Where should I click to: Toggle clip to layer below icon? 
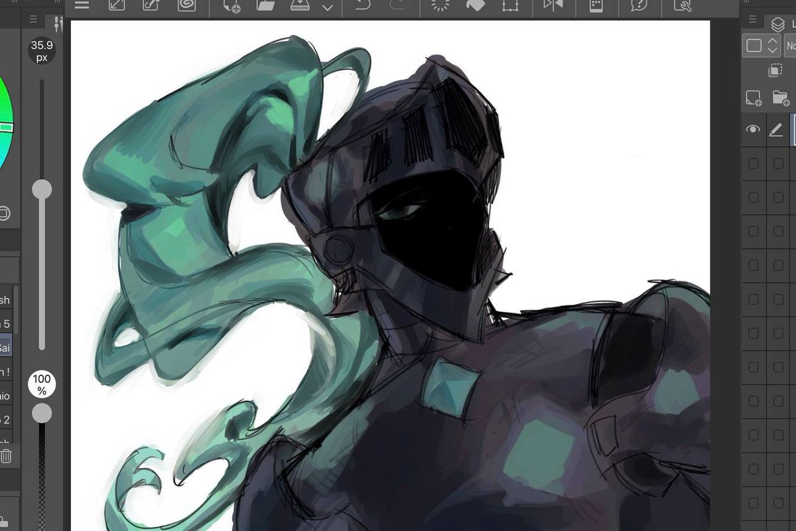[775, 70]
